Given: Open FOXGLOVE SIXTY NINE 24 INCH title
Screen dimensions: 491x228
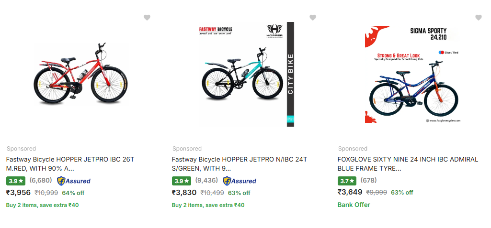Looking at the screenshot, I should coord(408,163).
